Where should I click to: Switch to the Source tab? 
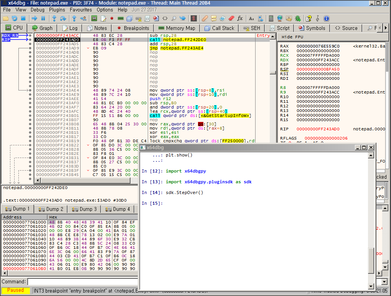(346, 28)
